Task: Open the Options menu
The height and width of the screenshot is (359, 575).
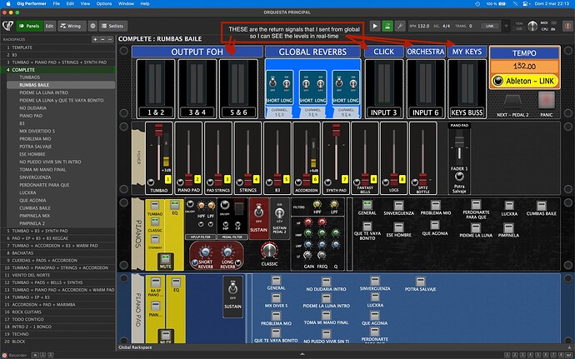Action: pos(104,3)
